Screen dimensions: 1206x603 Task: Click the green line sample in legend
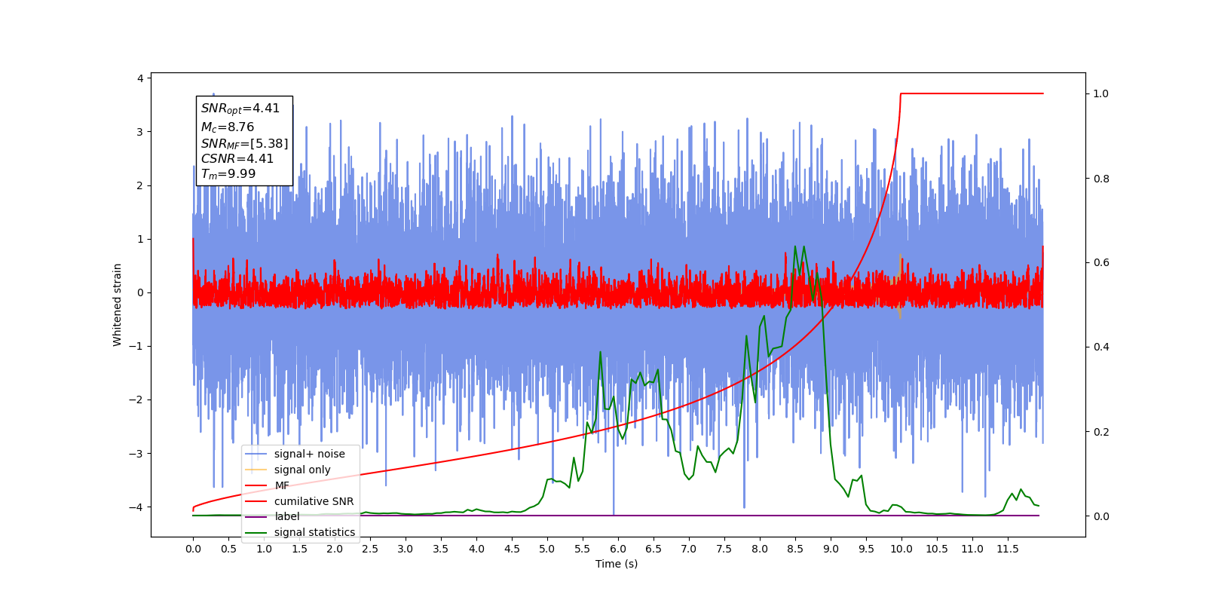pyautogui.click(x=256, y=532)
